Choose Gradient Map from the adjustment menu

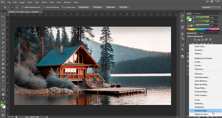point(201,111)
